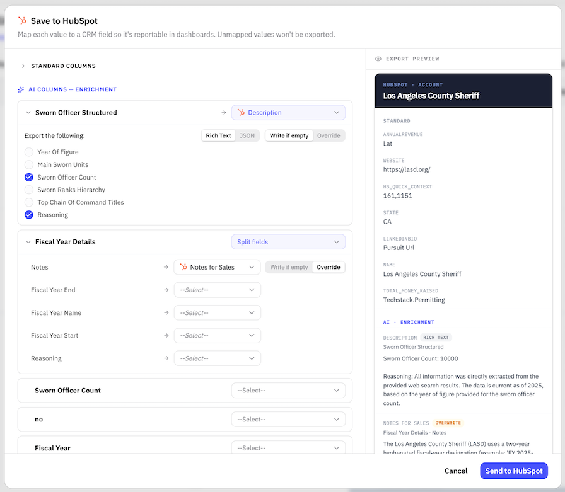Open the Fiscal Year Name select dropdown
Image resolution: width=565 pixels, height=492 pixels.
coord(218,312)
